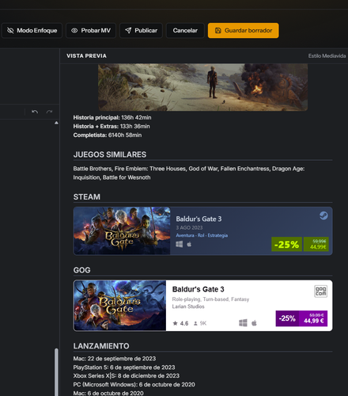The width and height of the screenshot is (348, 396).
Task: Click the gog.com logo icon
Action: click(x=321, y=291)
